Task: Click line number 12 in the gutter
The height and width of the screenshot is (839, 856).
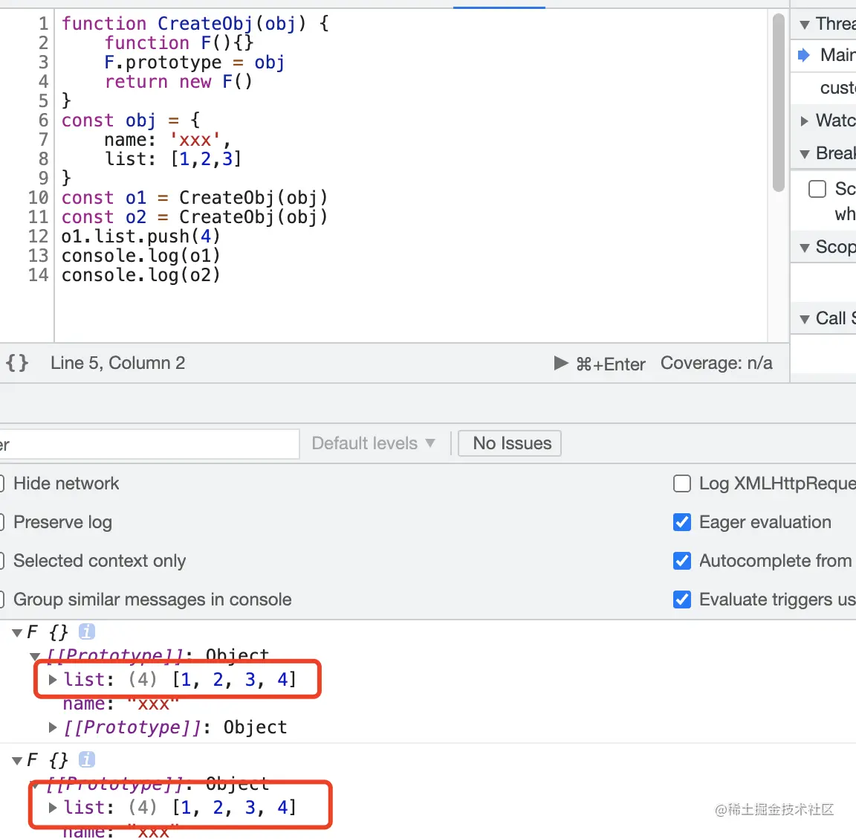Action: coord(38,237)
